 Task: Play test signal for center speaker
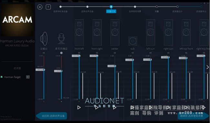point(115,107)
